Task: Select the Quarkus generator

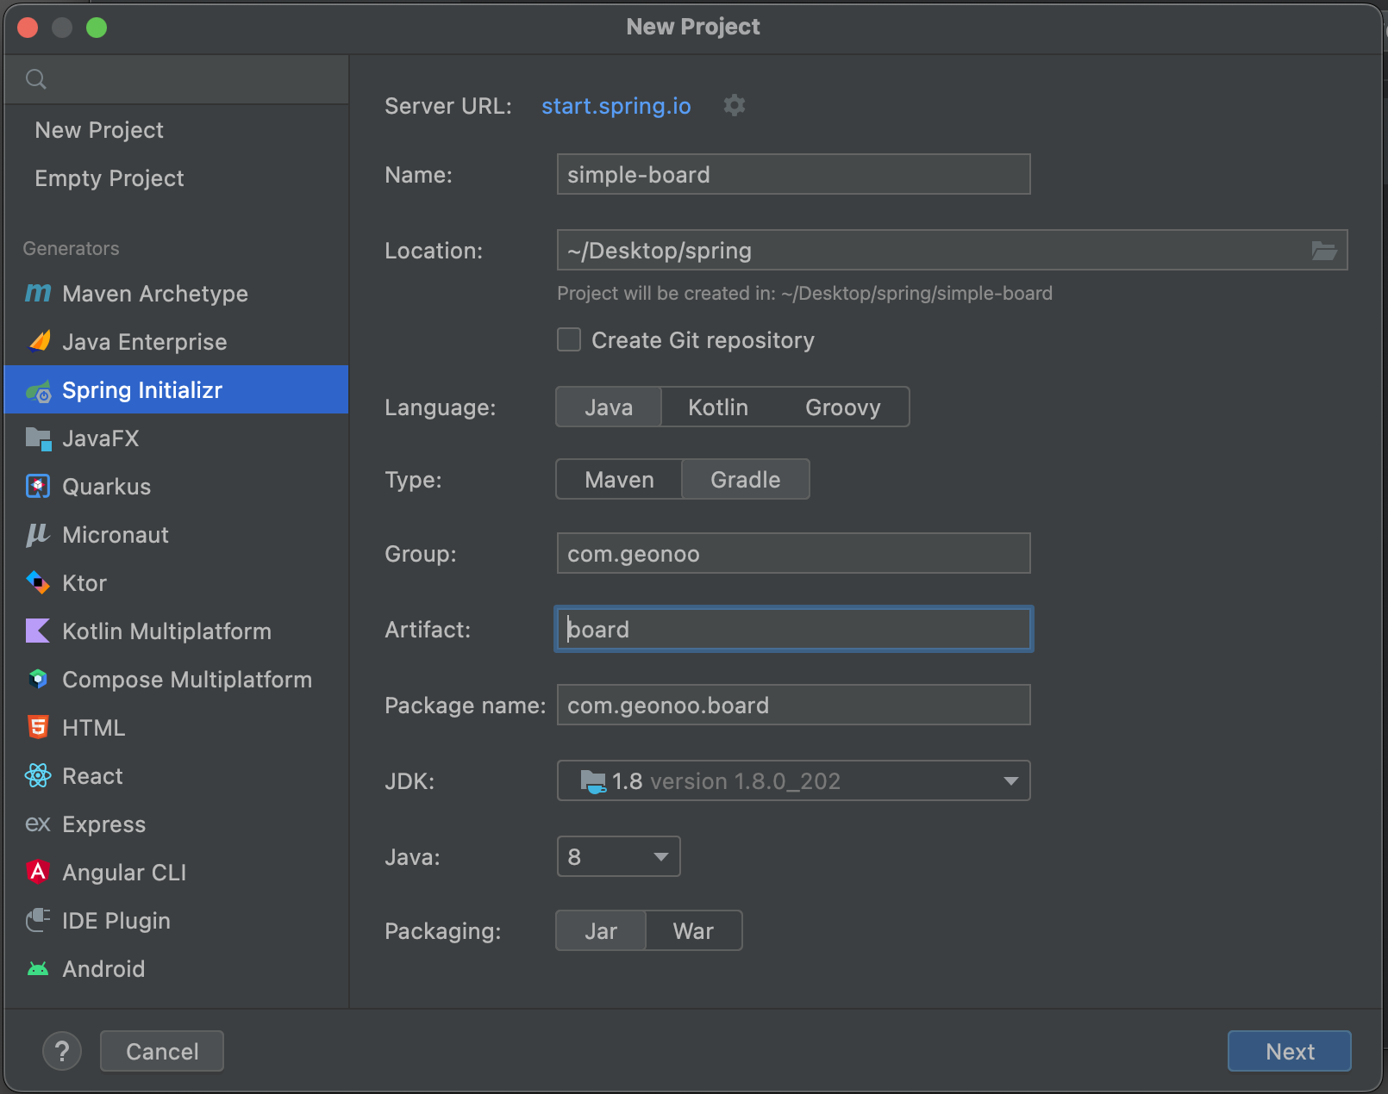Action: coord(176,487)
